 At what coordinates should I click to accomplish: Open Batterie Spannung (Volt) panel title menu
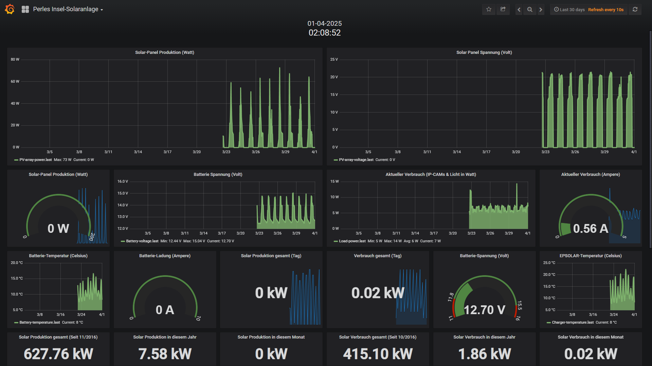[x=218, y=175]
